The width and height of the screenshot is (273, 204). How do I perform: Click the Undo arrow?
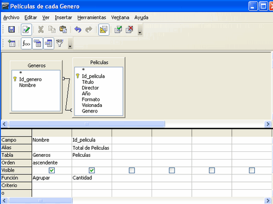(x=78, y=30)
